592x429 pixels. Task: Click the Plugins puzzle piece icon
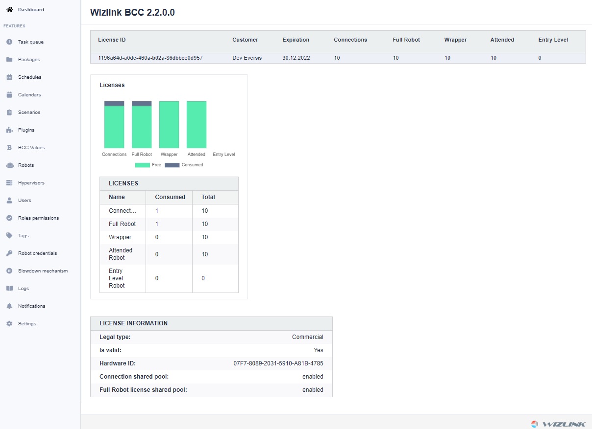(x=9, y=130)
